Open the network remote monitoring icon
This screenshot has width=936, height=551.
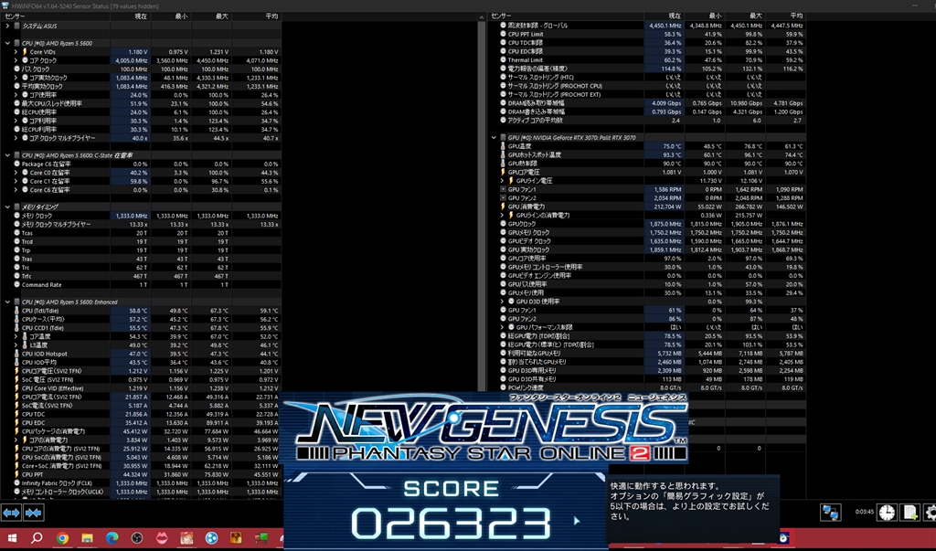pyautogui.click(x=830, y=513)
